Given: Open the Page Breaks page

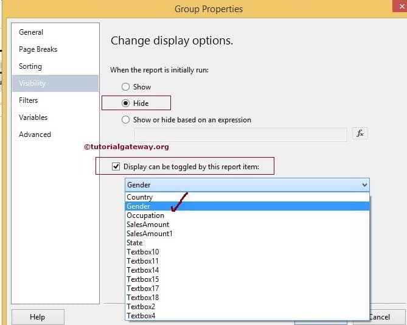Looking at the screenshot, I should (55, 49).
